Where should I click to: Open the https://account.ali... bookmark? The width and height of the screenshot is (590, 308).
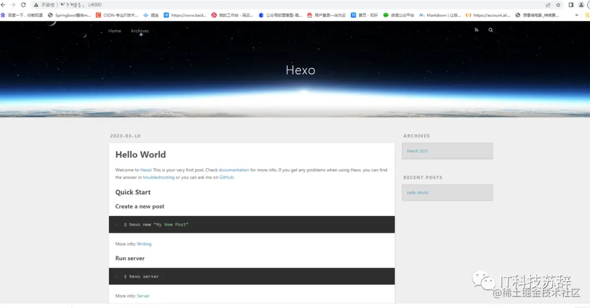click(x=488, y=15)
